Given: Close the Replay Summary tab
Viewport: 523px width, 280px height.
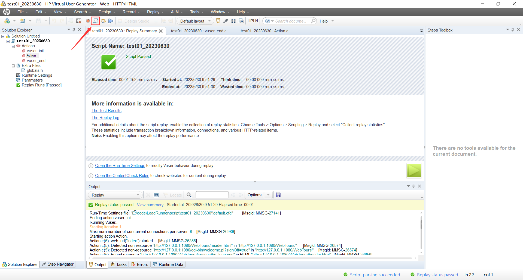Looking at the screenshot, I should tap(161, 31).
